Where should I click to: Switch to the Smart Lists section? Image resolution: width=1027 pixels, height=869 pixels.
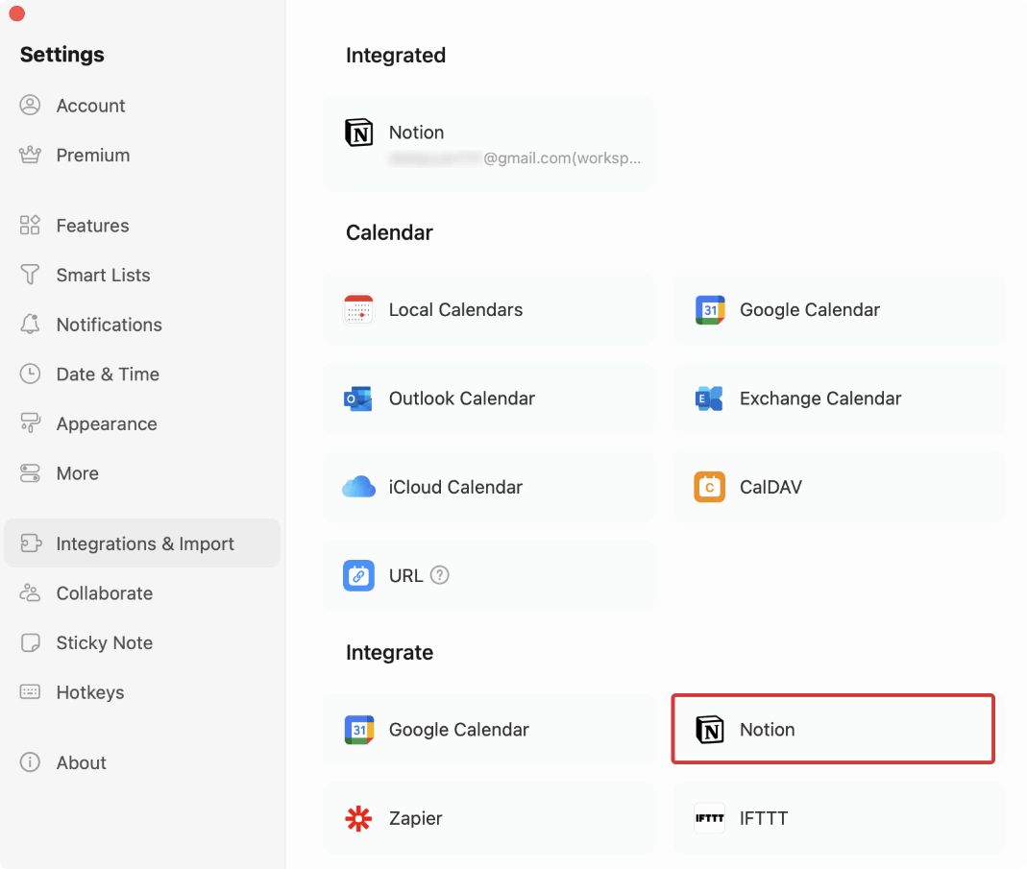pos(104,275)
